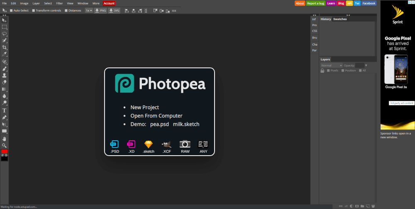Image resolution: width=415 pixels, height=209 pixels.
Task: Toggle the lock All checkbox
Action: pyautogui.click(x=360, y=70)
